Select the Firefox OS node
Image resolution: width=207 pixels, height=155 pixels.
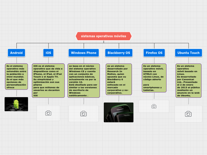click(x=154, y=53)
